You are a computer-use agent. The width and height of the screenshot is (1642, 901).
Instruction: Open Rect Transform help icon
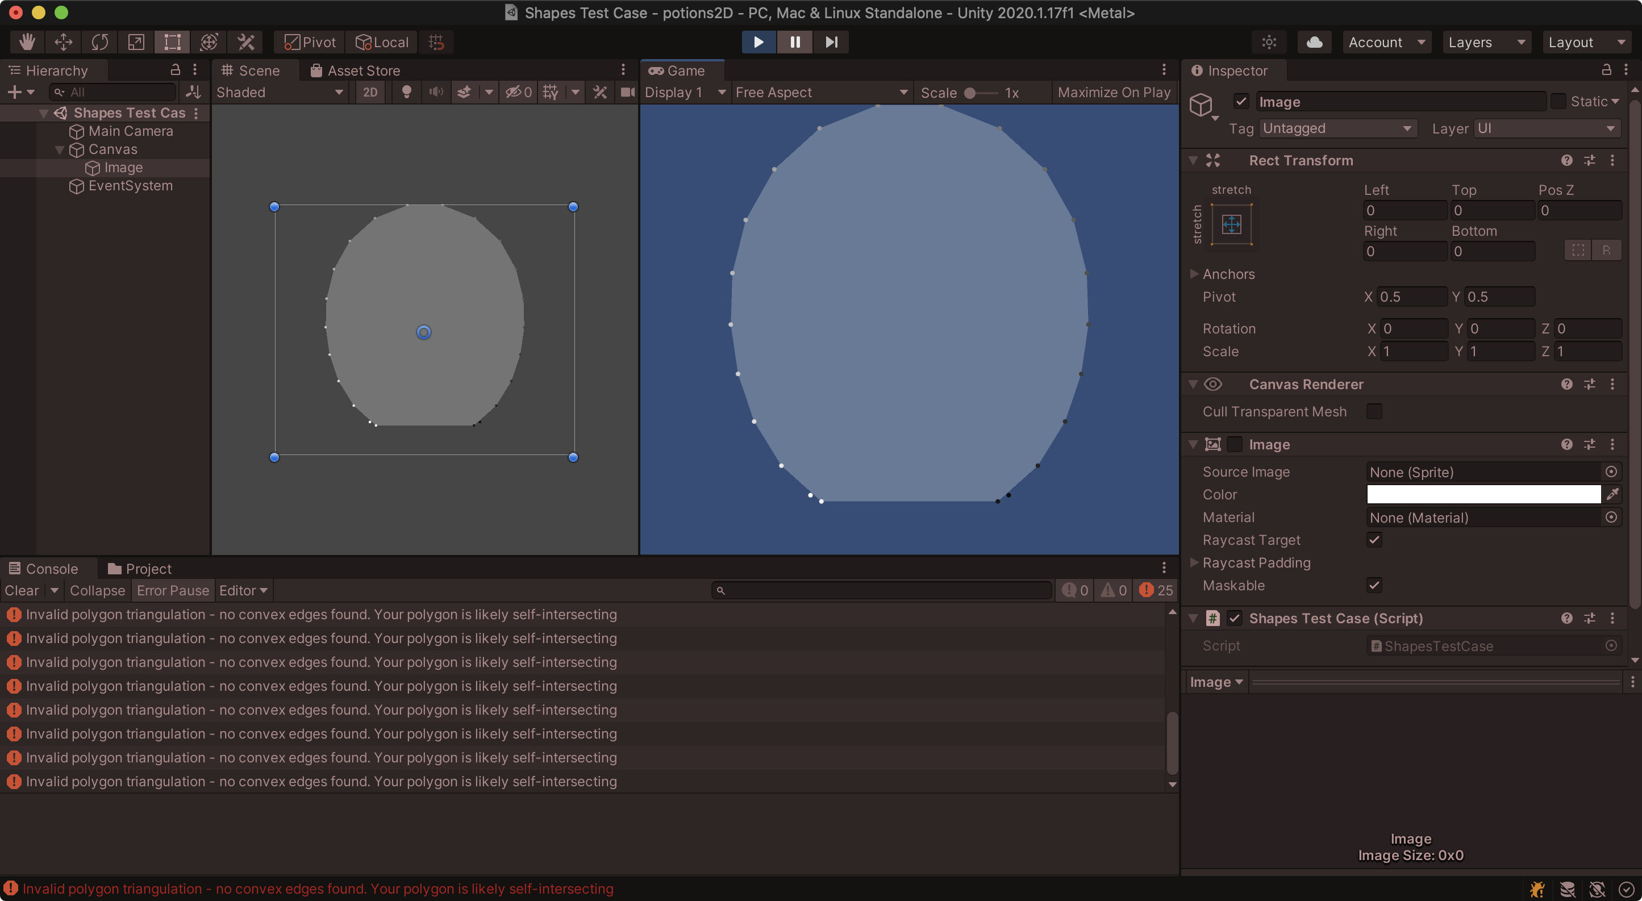point(1567,161)
